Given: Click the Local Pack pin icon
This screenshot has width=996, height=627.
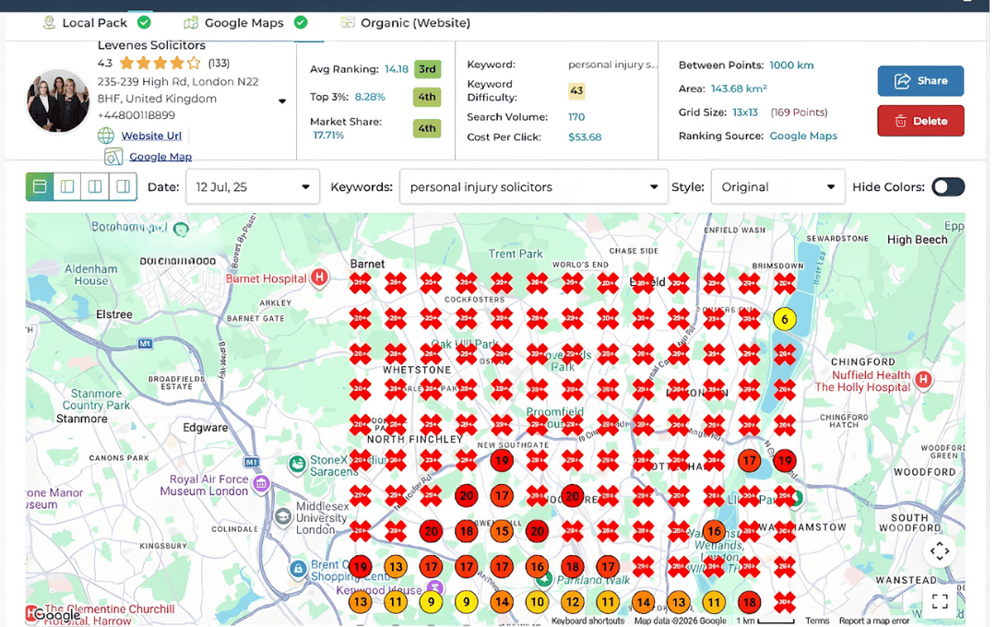Looking at the screenshot, I should point(48,23).
